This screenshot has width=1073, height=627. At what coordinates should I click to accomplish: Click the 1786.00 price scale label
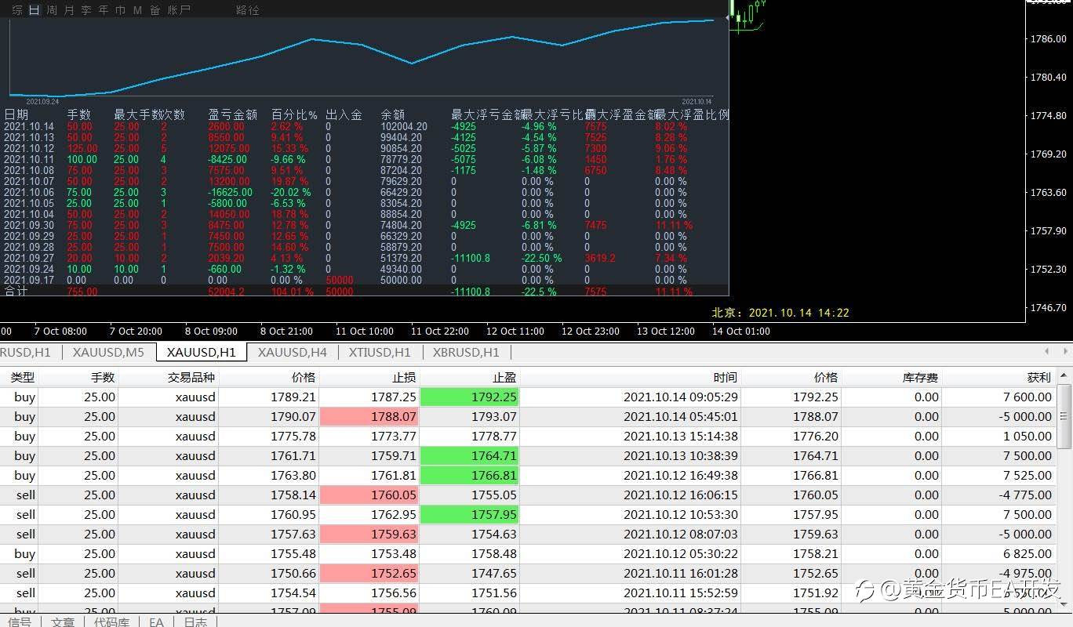(x=1048, y=38)
